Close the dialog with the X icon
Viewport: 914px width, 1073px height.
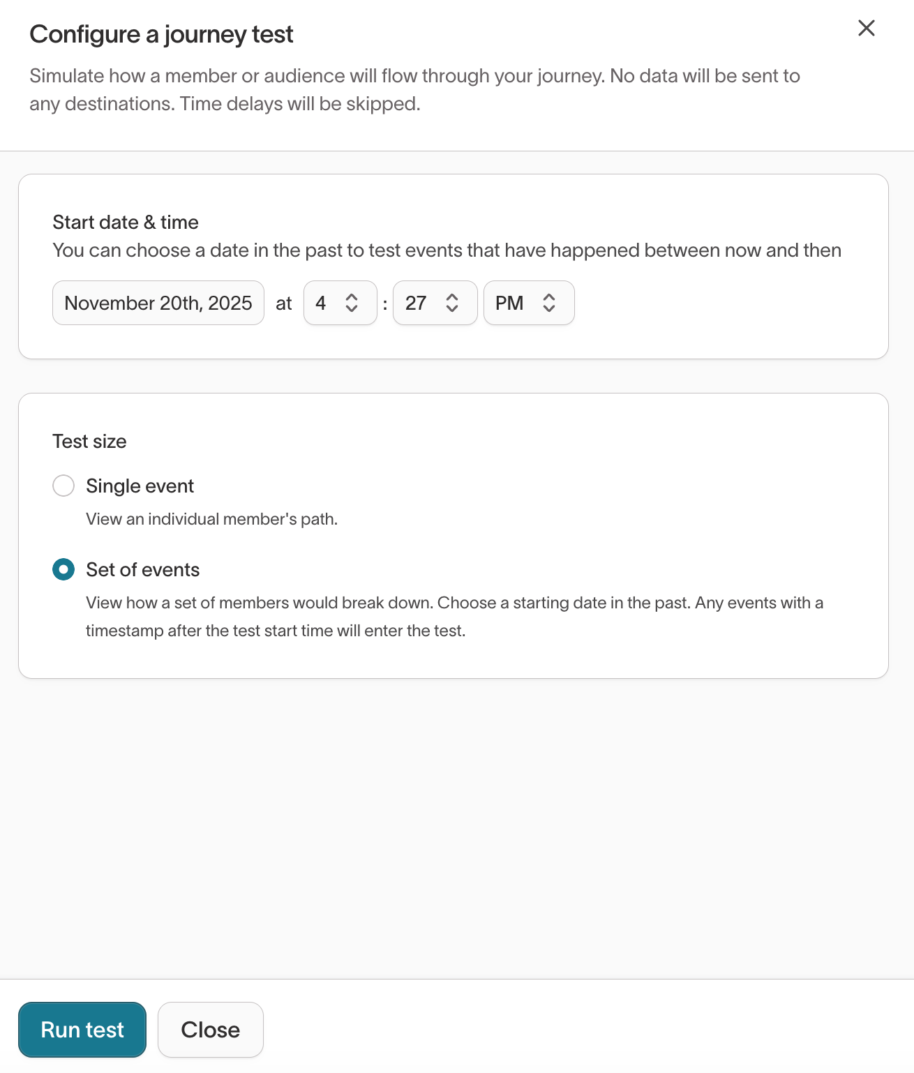click(x=867, y=29)
